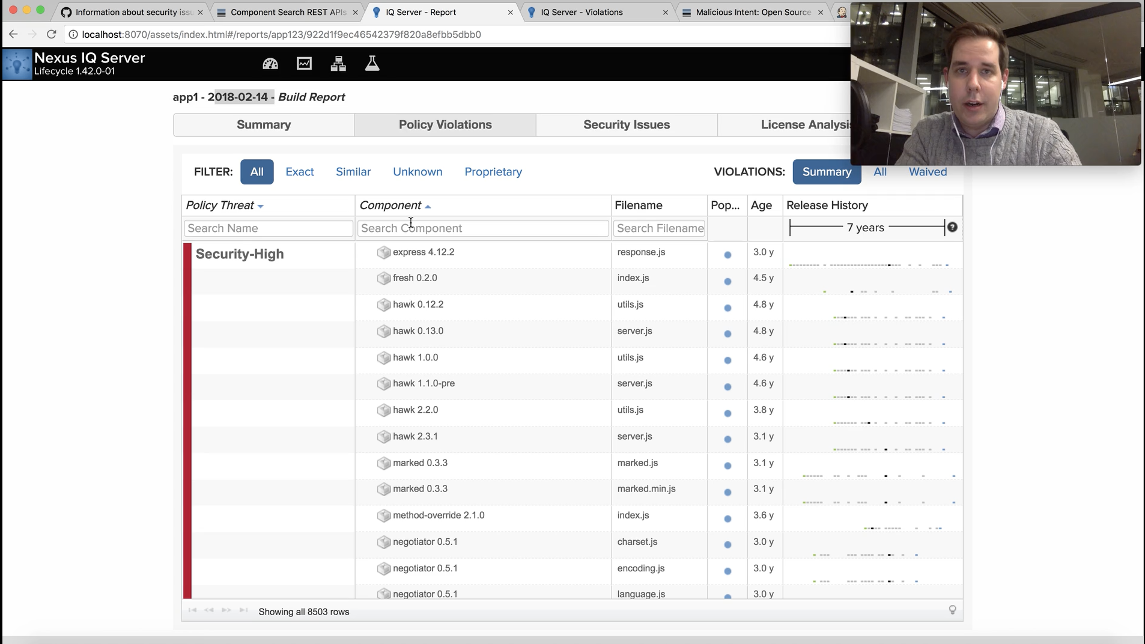The height and width of the screenshot is (644, 1145).
Task: Click the page reload icon in the browser
Action: point(52,34)
